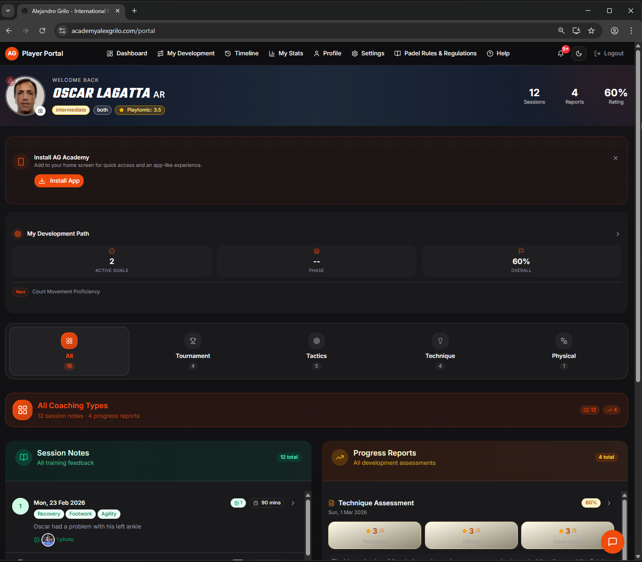Log out of the Player Portal
Image resolution: width=642 pixels, height=562 pixels.
609,53
